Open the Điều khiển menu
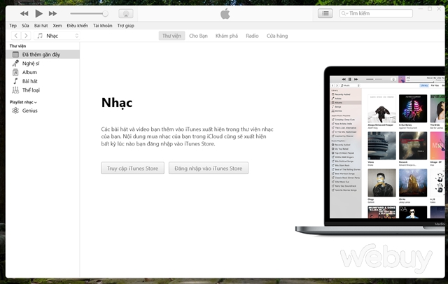Screen dimensions: 448x284 coord(78,24)
